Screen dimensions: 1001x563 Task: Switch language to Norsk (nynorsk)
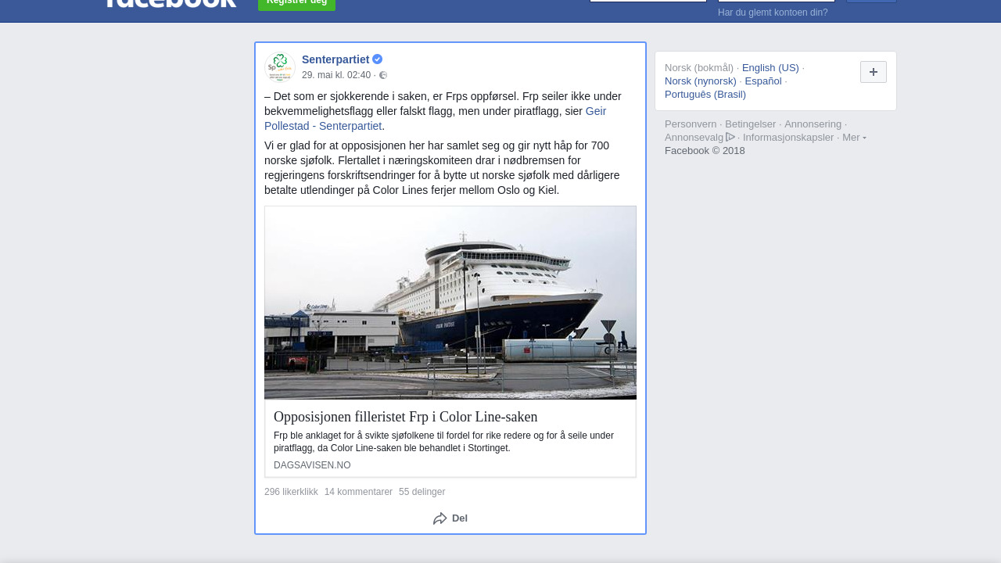(701, 81)
